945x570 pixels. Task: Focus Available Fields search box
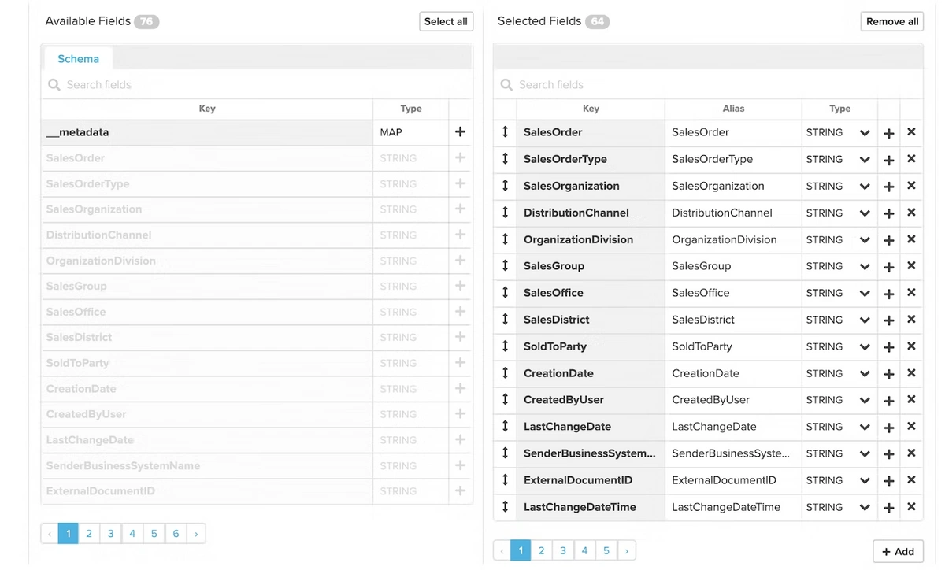[257, 85]
